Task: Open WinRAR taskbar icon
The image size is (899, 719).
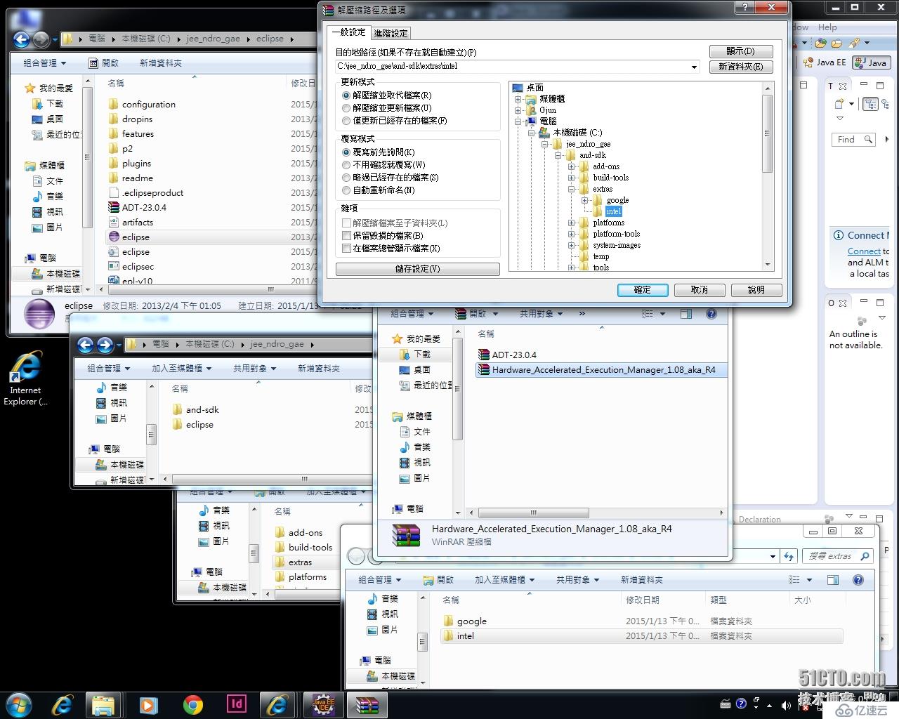Action: pyautogui.click(x=366, y=704)
